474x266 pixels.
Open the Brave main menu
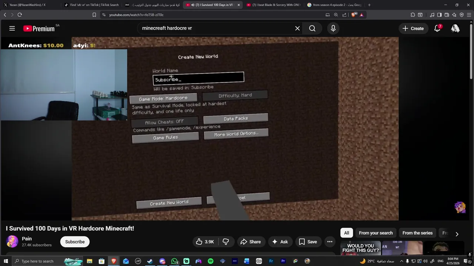(x=469, y=15)
